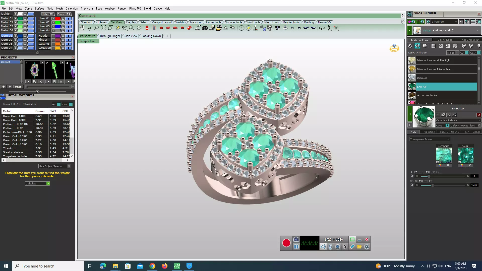Click the camera icon in Set View toolbar
482x271 pixels.
tap(205, 28)
